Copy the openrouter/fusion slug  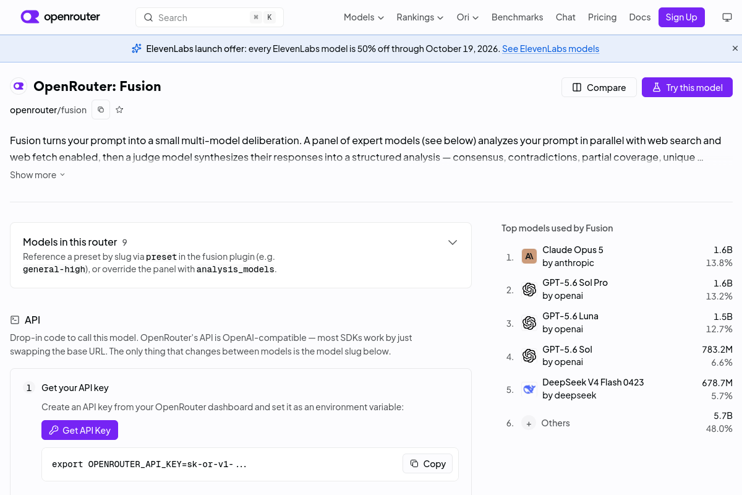click(x=101, y=110)
